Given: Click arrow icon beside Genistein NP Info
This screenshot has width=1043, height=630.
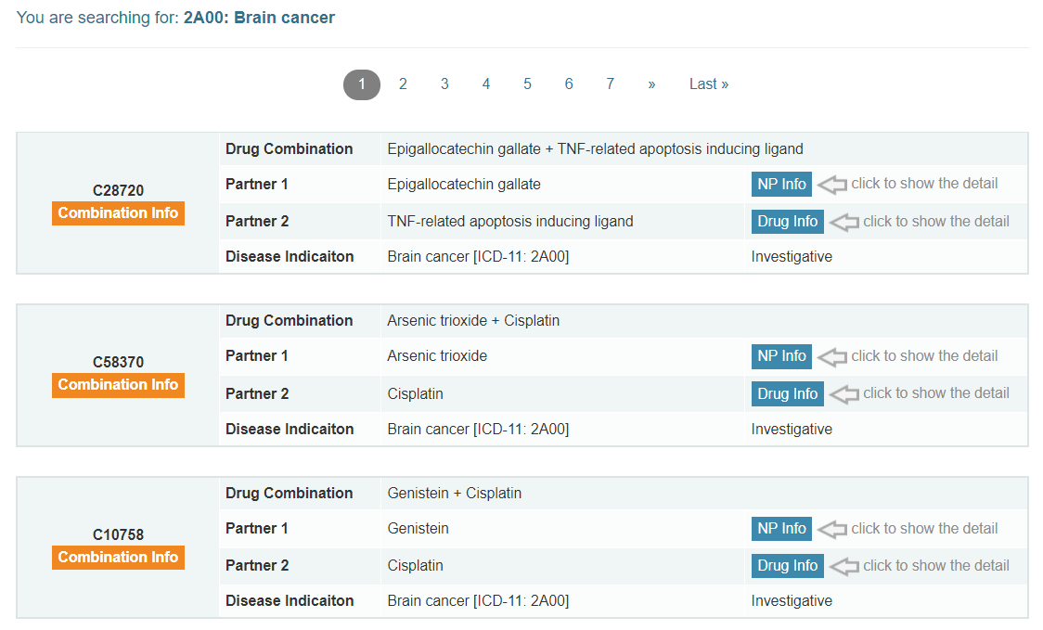Looking at the screenshot, I should click(x=832, y=529).
